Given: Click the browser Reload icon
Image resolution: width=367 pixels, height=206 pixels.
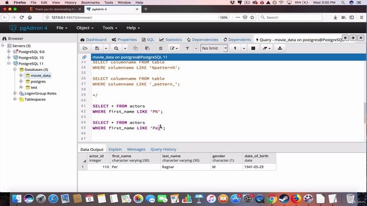Looking at the screenshot, I should click(22, 17).
